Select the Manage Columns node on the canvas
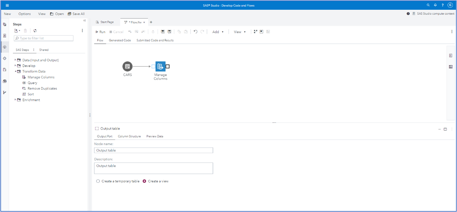Image resolution: width=457 pixels, height=212 pixels. coord(160,66)
